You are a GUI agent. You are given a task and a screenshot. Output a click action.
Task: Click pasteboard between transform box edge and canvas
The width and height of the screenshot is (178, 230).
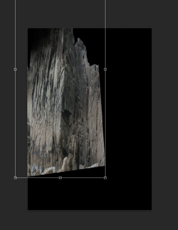[21, 110]
